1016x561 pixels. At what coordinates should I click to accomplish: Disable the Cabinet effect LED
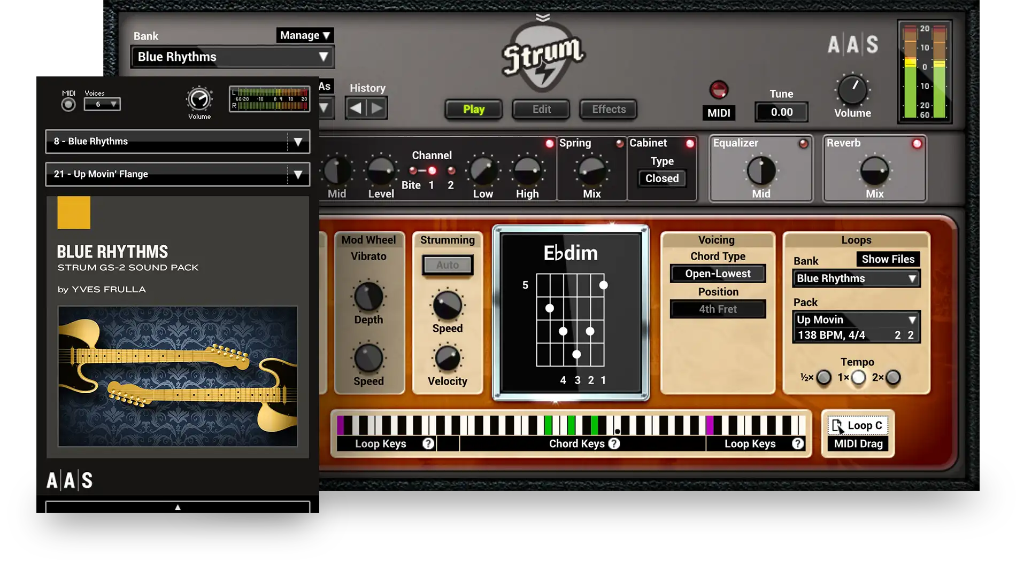(x=690, y=143)
